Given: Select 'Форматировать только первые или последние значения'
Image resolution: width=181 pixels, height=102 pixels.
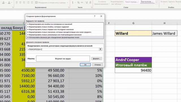Looking at the screenshot, I should point(65,29).
